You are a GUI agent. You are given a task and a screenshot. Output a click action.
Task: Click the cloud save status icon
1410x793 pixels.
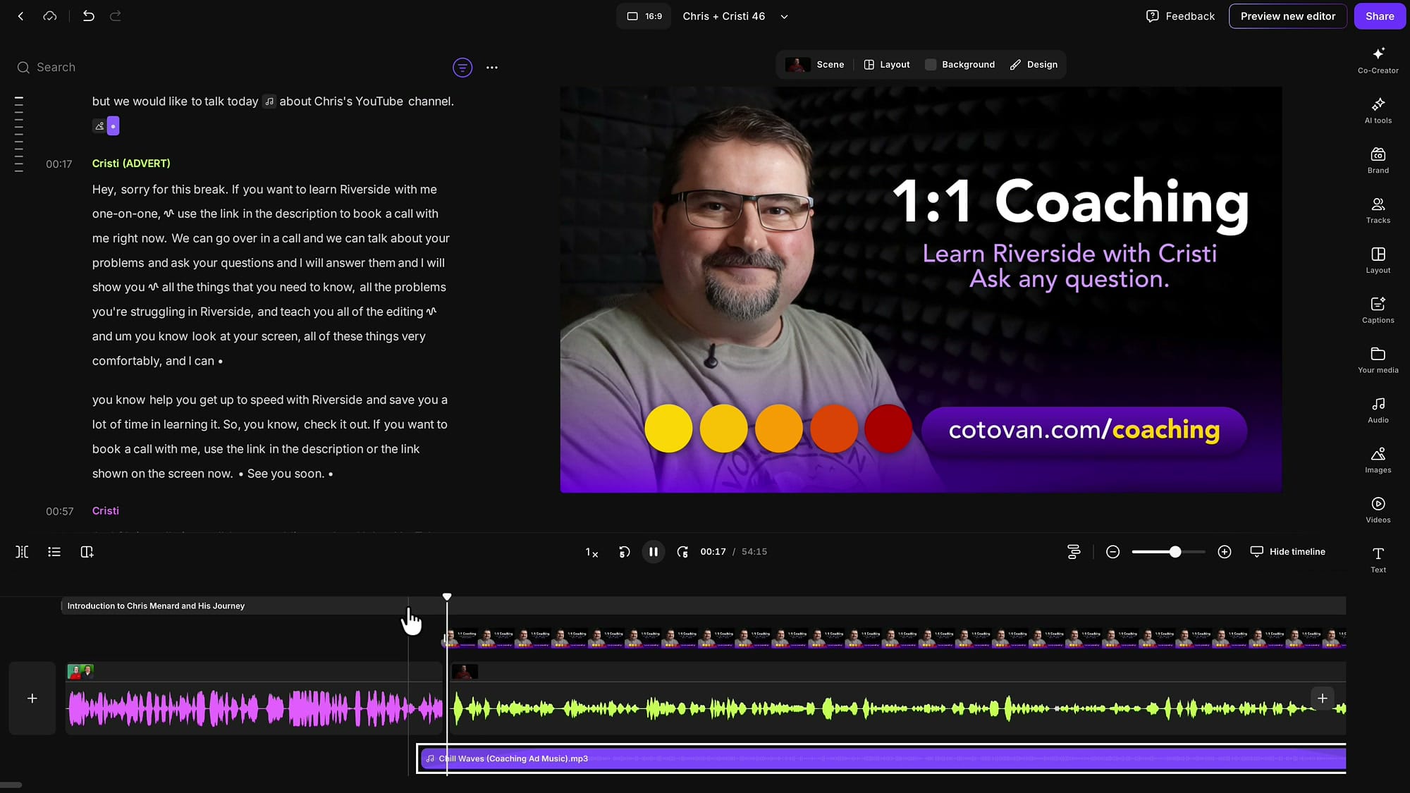(x=49, y=16)
